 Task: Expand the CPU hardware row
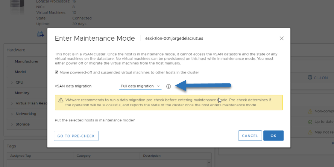12,83
